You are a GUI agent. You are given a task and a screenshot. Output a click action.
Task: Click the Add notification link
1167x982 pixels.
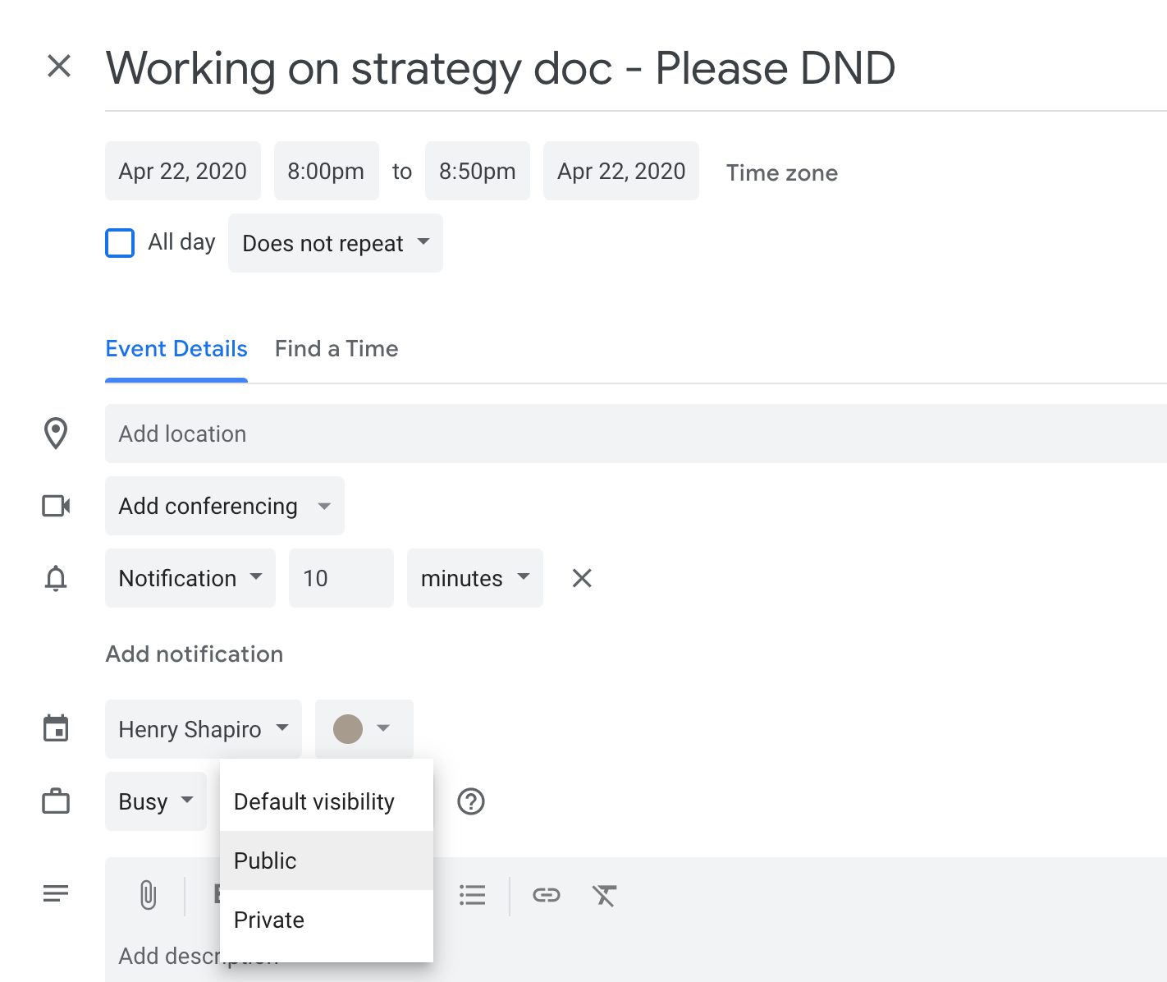(x=194, y=654)
